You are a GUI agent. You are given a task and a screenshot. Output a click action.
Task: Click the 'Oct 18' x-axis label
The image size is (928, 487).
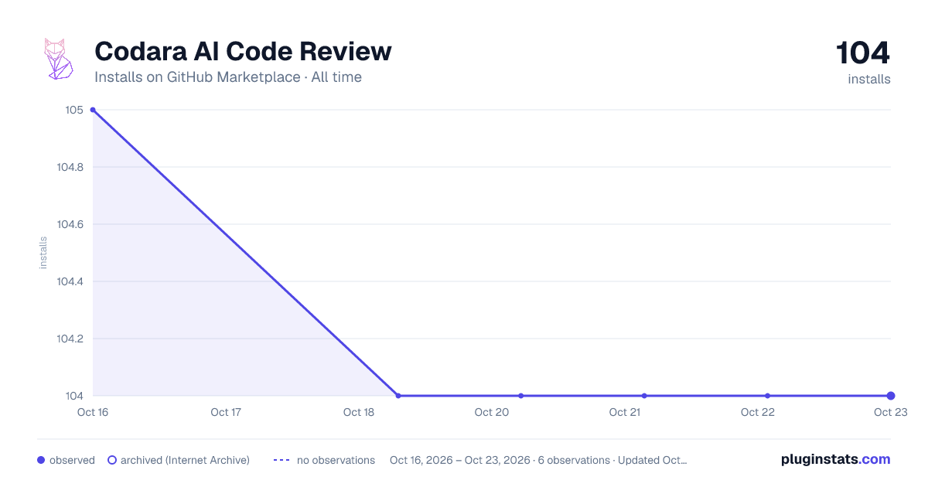tap(359, 412)
